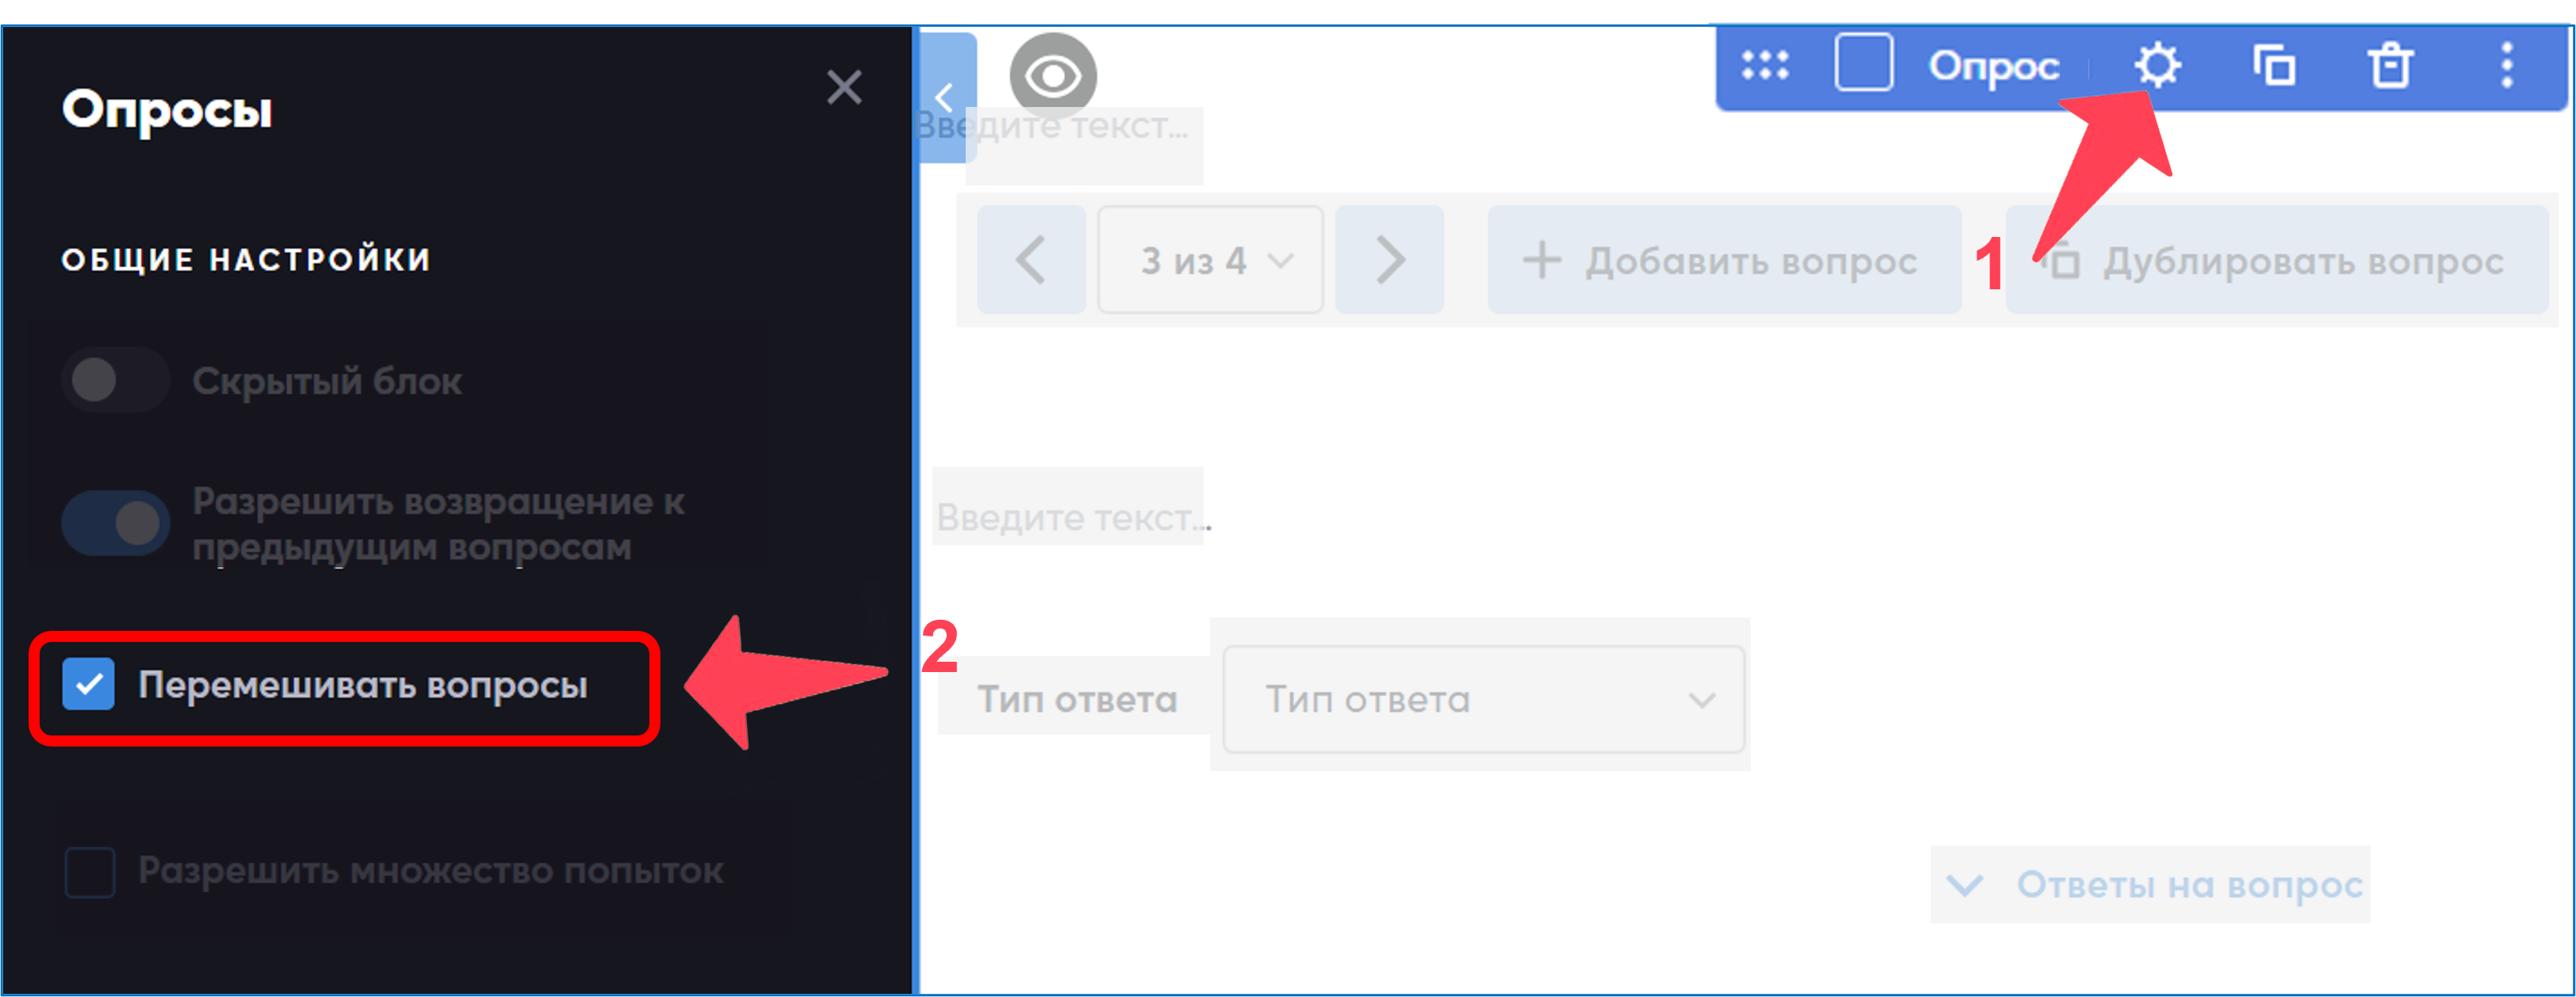Click the eye preview icon
Viewport: 2576px width, 997px height.
pyautogui.click(x=1052, y=76)
